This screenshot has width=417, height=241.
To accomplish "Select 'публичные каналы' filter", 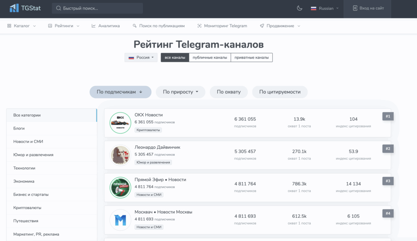I will coord(210,58).
